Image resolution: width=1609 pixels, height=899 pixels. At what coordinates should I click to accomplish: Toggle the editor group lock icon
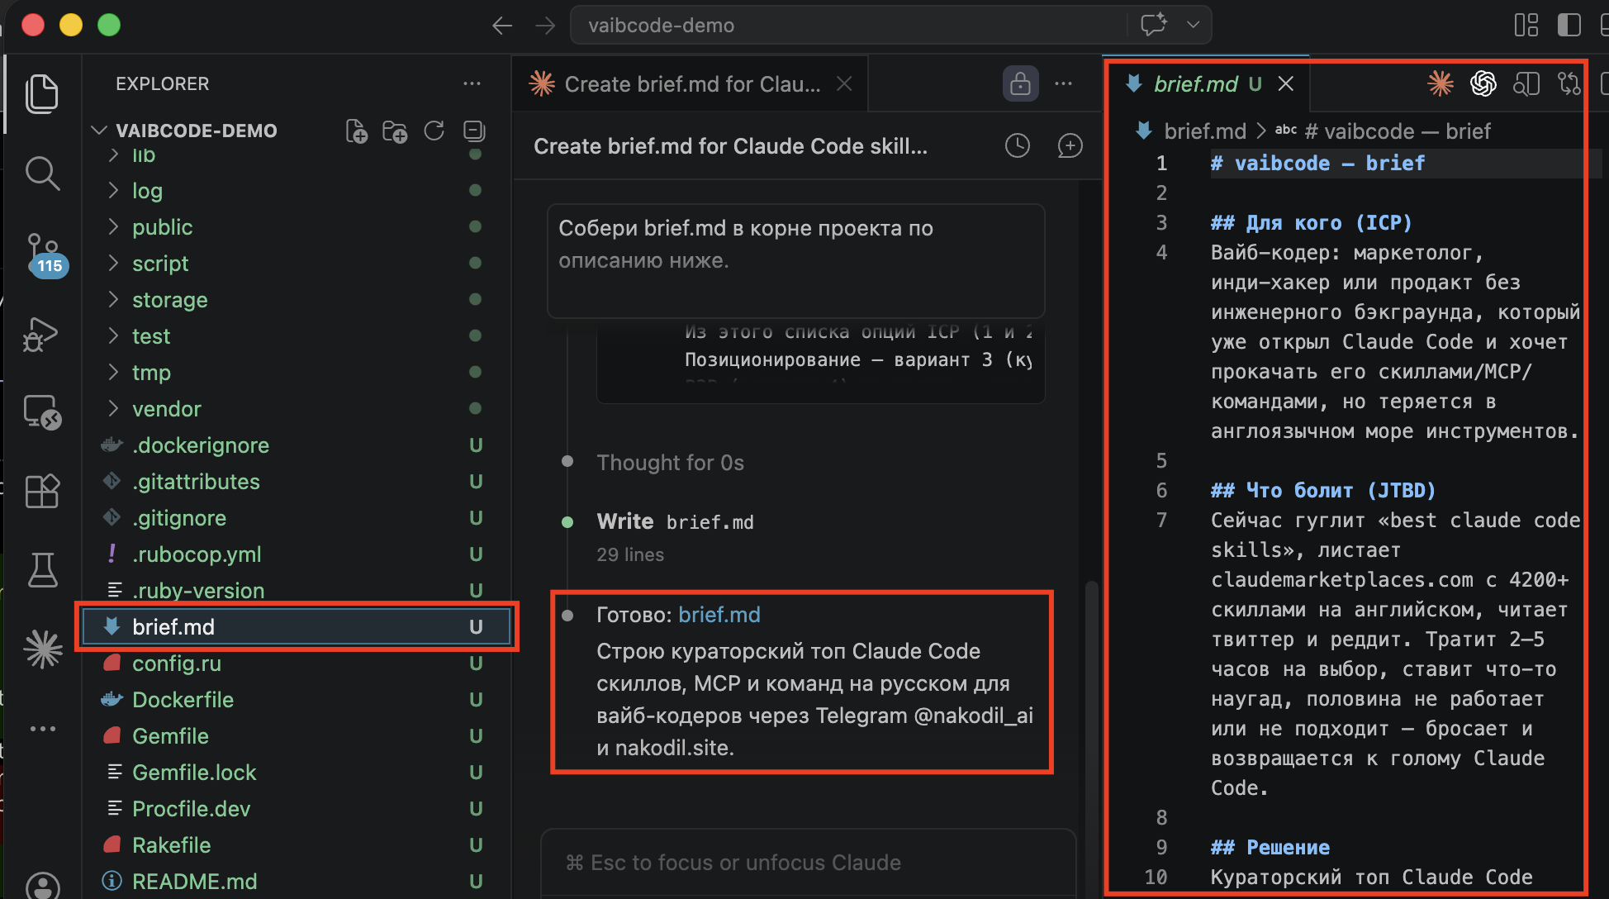pos(1021,83)
